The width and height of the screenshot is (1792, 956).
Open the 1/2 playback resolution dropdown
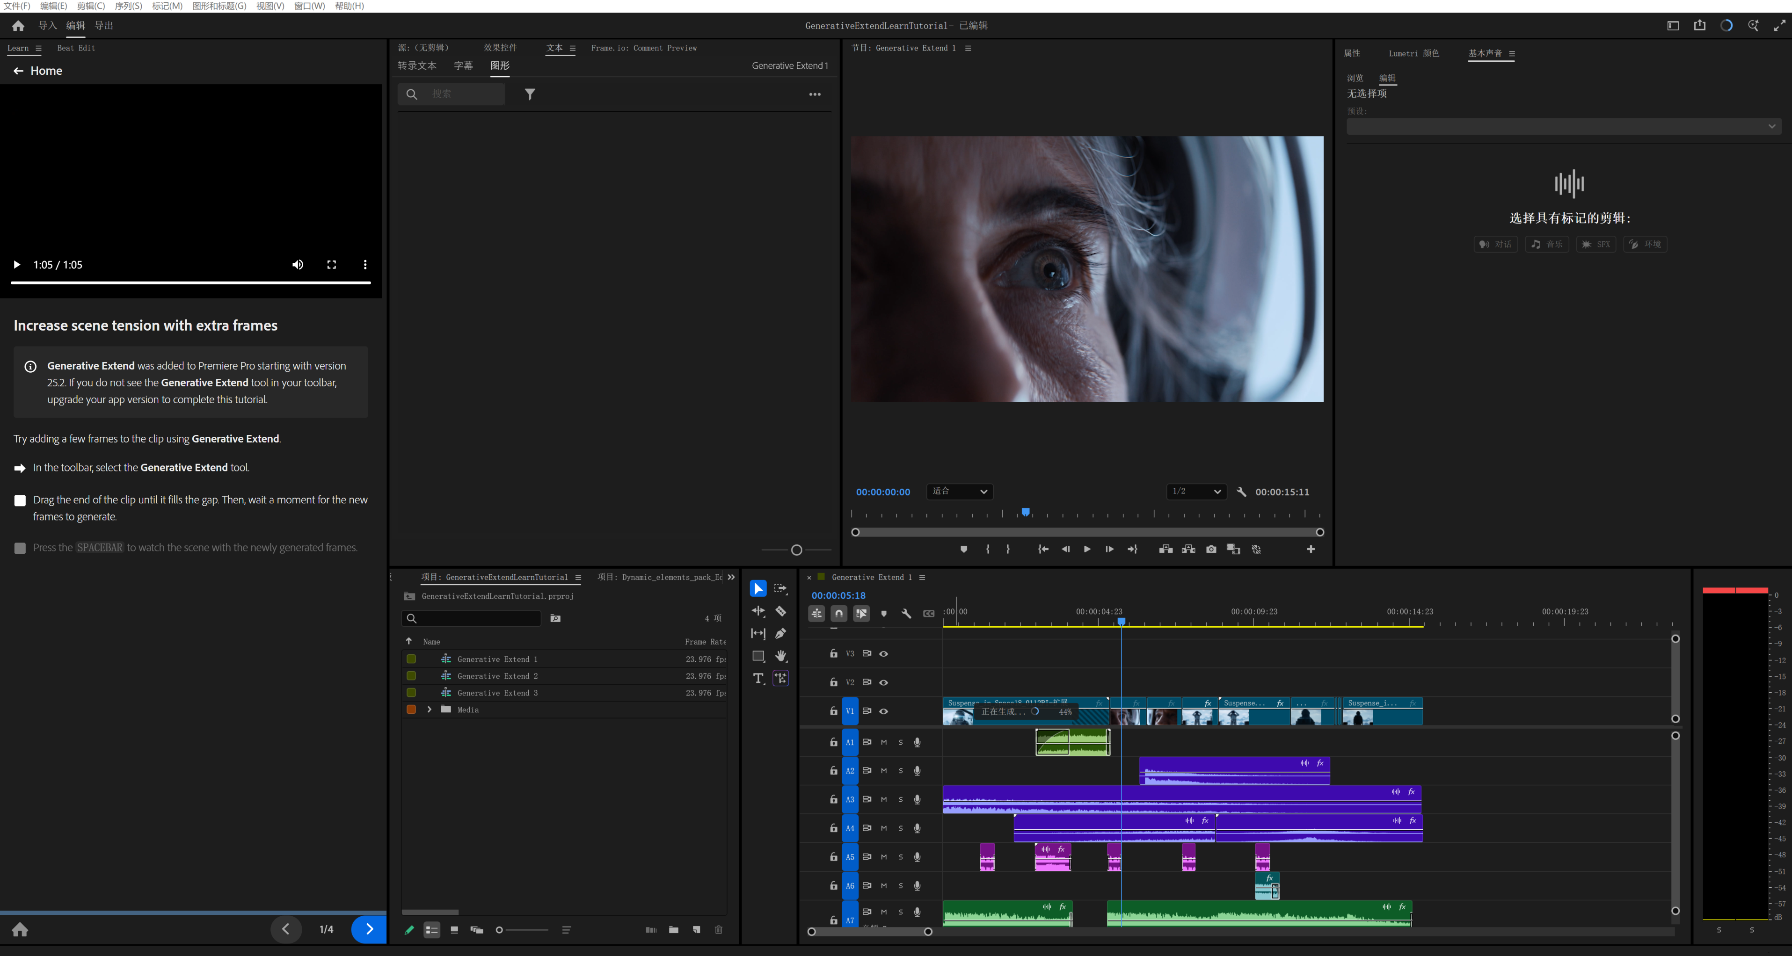1196,492
